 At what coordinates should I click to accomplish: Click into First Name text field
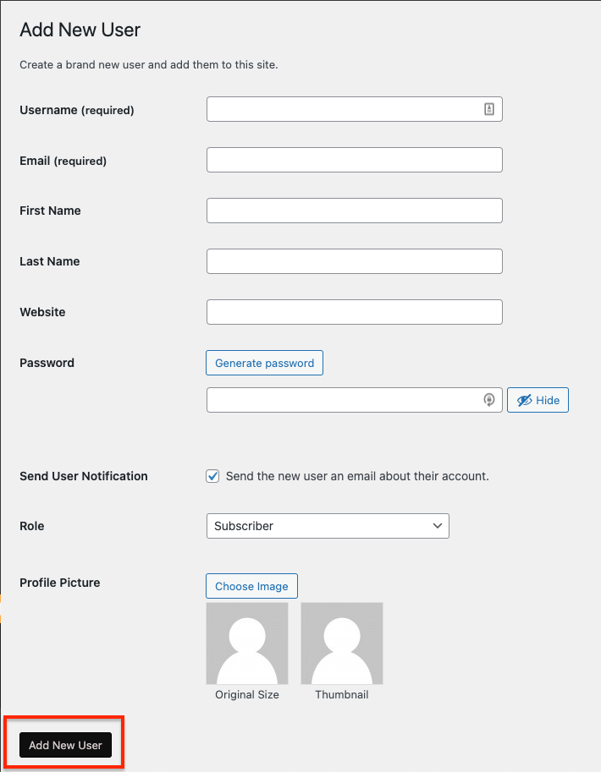(x=355, y=211)
